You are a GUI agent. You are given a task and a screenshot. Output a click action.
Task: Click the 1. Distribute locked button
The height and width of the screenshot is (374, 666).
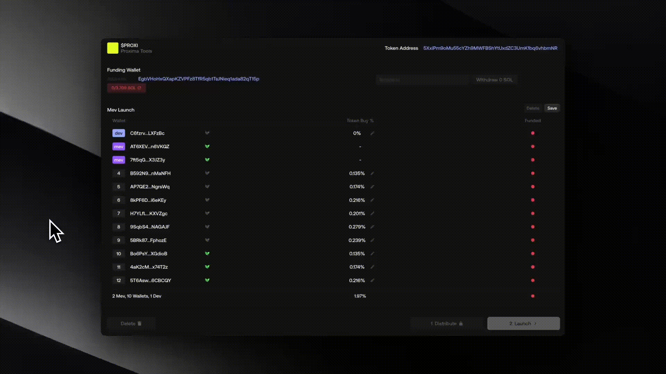tap(446, 323)
